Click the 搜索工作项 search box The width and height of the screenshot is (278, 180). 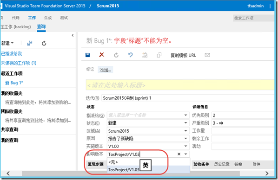253,18
